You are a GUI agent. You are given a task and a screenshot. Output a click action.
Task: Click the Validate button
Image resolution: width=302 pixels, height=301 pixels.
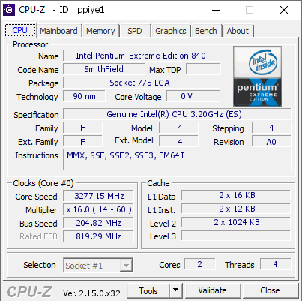[213, 291]
